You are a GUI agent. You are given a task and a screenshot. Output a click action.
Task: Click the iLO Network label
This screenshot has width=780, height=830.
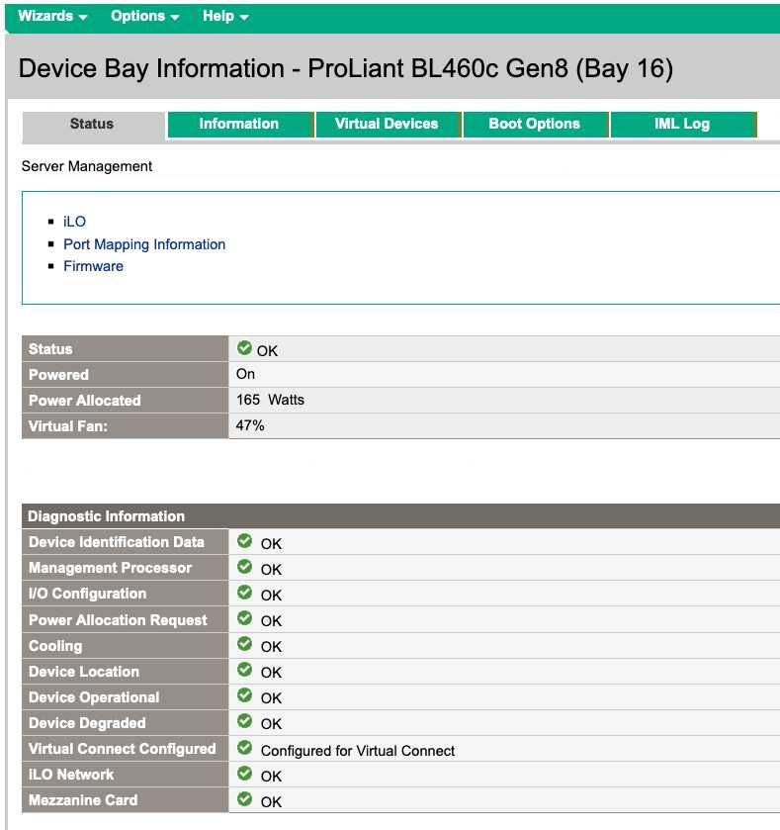[71, 775]
